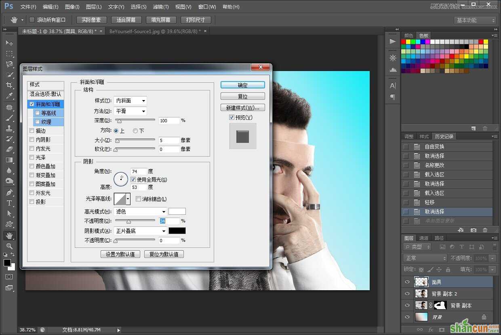501x335 pixels.
Task: Click the 设置为默认值 button
Action: pyautogui.click(x=120, y=254)
